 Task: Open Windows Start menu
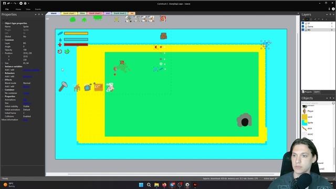coord(141,185)
